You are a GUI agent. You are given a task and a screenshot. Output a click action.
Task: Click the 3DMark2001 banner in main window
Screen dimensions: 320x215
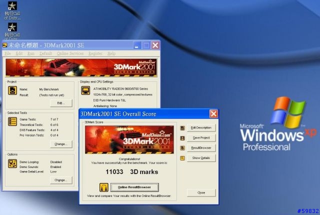tap(81, 67)
